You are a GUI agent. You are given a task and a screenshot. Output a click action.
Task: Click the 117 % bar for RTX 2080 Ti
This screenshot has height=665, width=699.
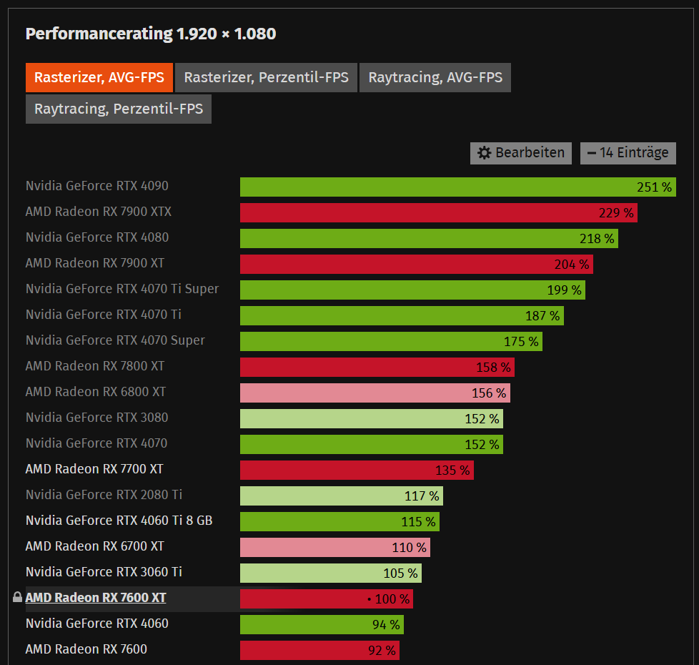(x=342, y=496)
